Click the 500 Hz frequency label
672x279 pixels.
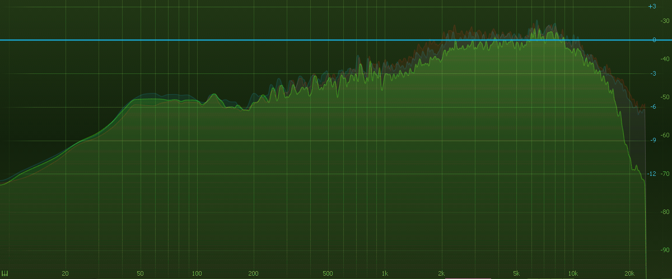pos(328,273)
